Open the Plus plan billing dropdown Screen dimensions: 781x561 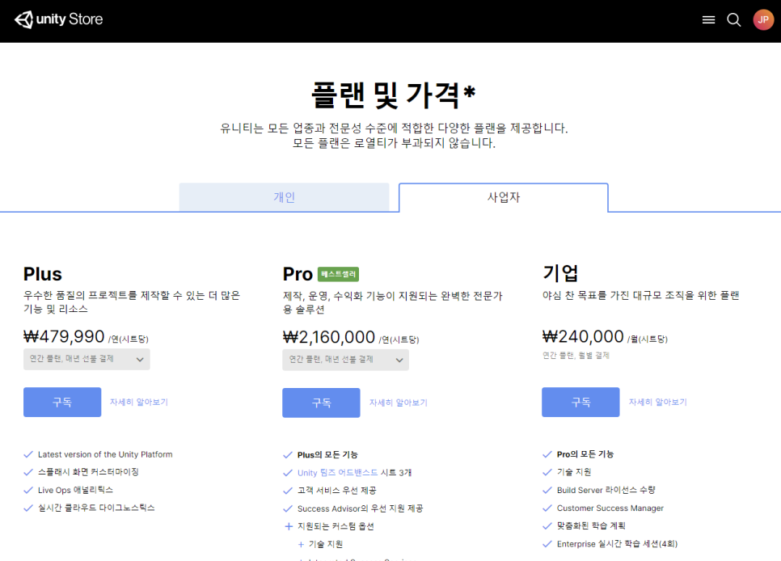pos(87,359)
